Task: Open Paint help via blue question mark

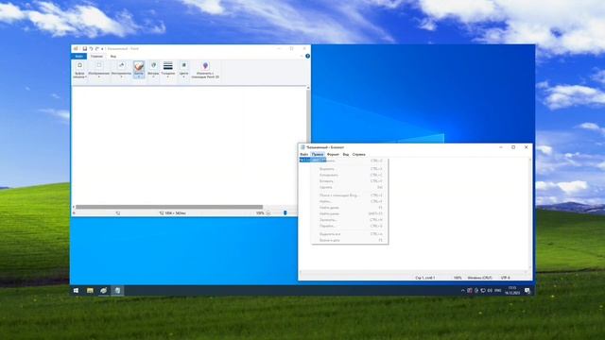Action: pos(307,57)
